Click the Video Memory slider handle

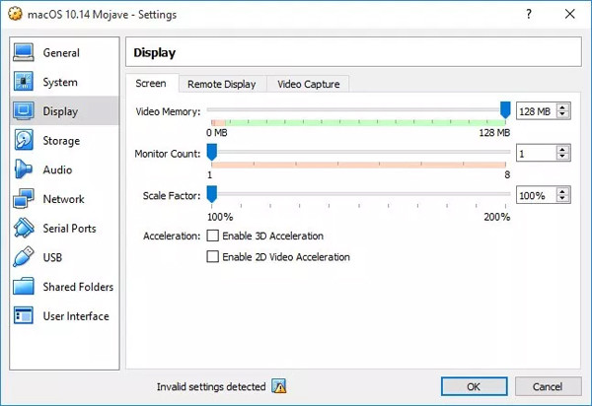(506, 110)
